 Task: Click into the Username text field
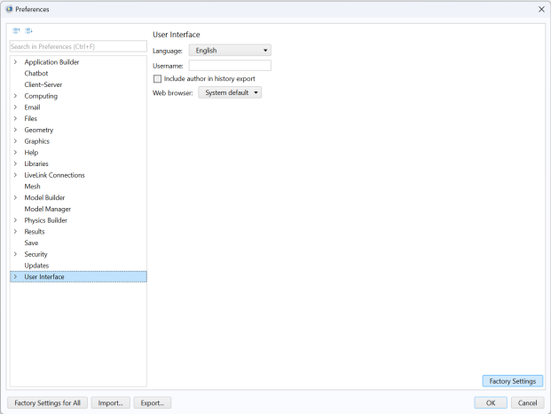[230, 66]
